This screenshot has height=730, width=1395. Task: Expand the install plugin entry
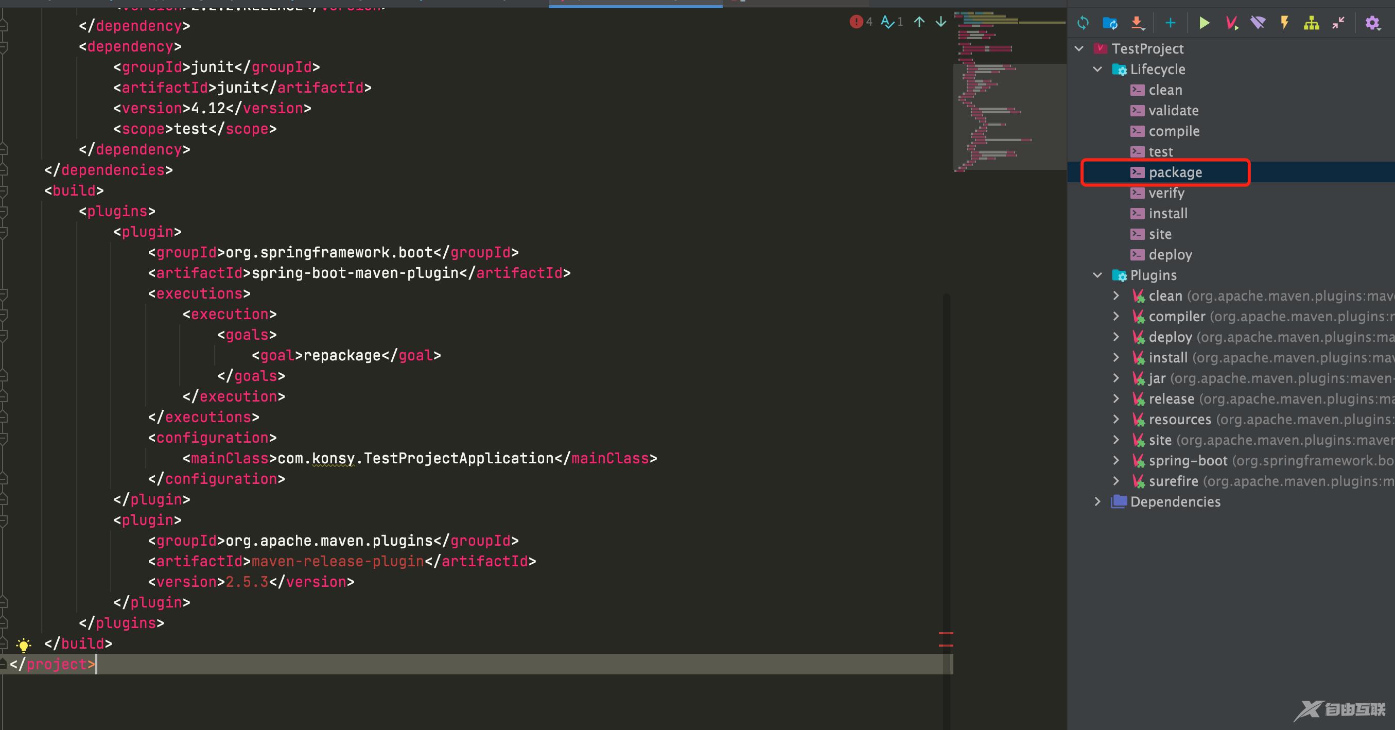[1116, 357]
